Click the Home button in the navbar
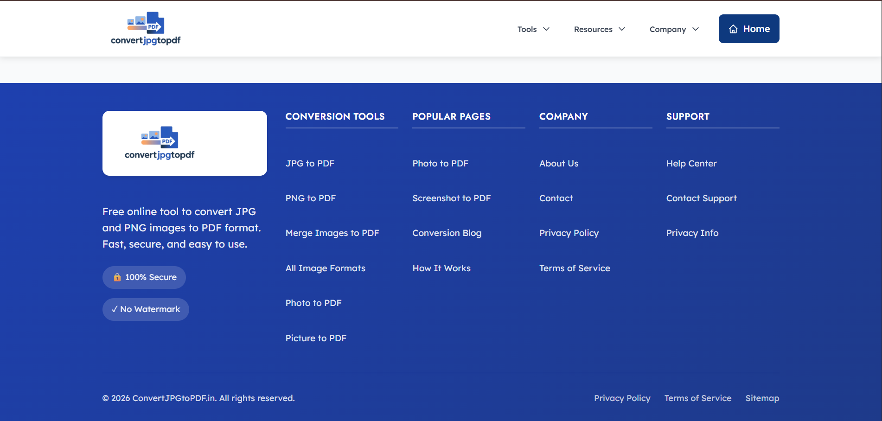This screenshot has height=421, width=882. tap(748, 28)
